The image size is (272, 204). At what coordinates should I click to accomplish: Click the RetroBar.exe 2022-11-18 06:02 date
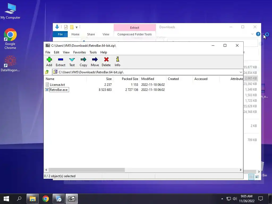point(153,90)
